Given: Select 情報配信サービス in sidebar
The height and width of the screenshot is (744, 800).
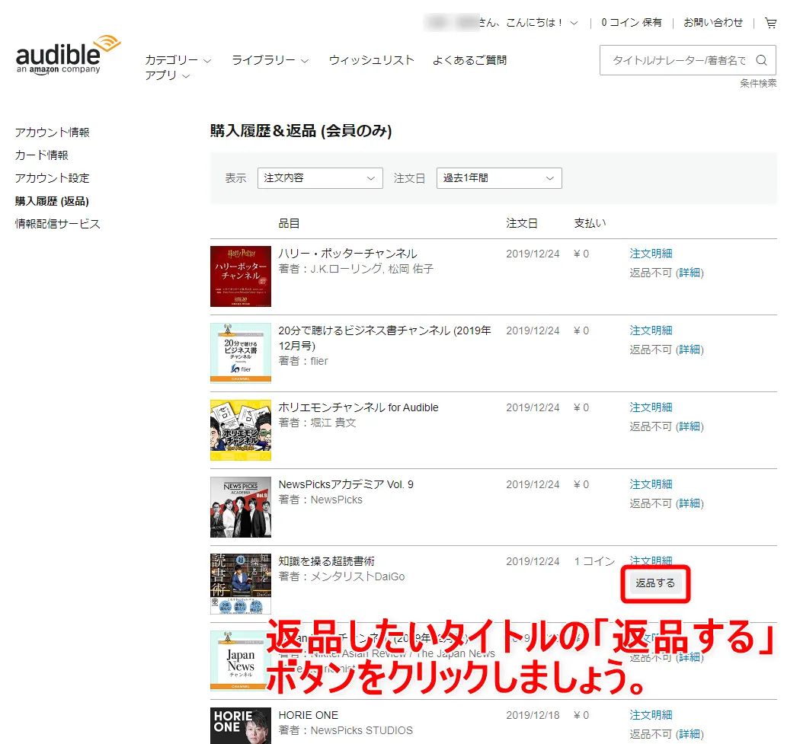Looking at the screenshot, I should pyautogui.click(x=58, y=224).
